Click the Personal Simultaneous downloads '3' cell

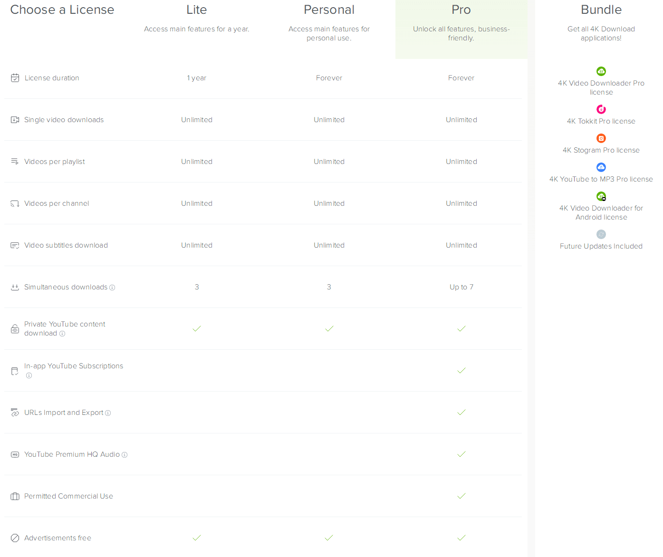click(329, 287)
